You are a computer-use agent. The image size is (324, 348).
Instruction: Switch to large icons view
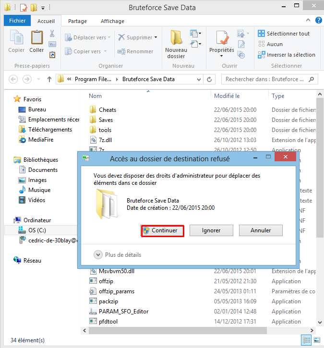pyautogui.click(x=317, y=340)
